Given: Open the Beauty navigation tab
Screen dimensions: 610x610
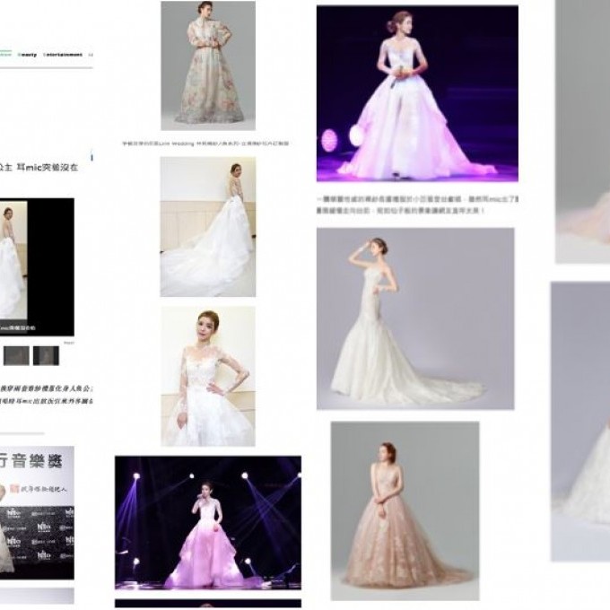Looking at the screenshot, I should point(28,55).
